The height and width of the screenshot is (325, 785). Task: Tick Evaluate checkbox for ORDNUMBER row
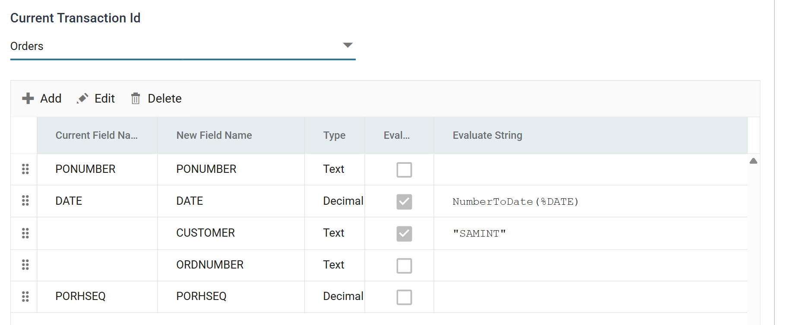coord(404,266)
